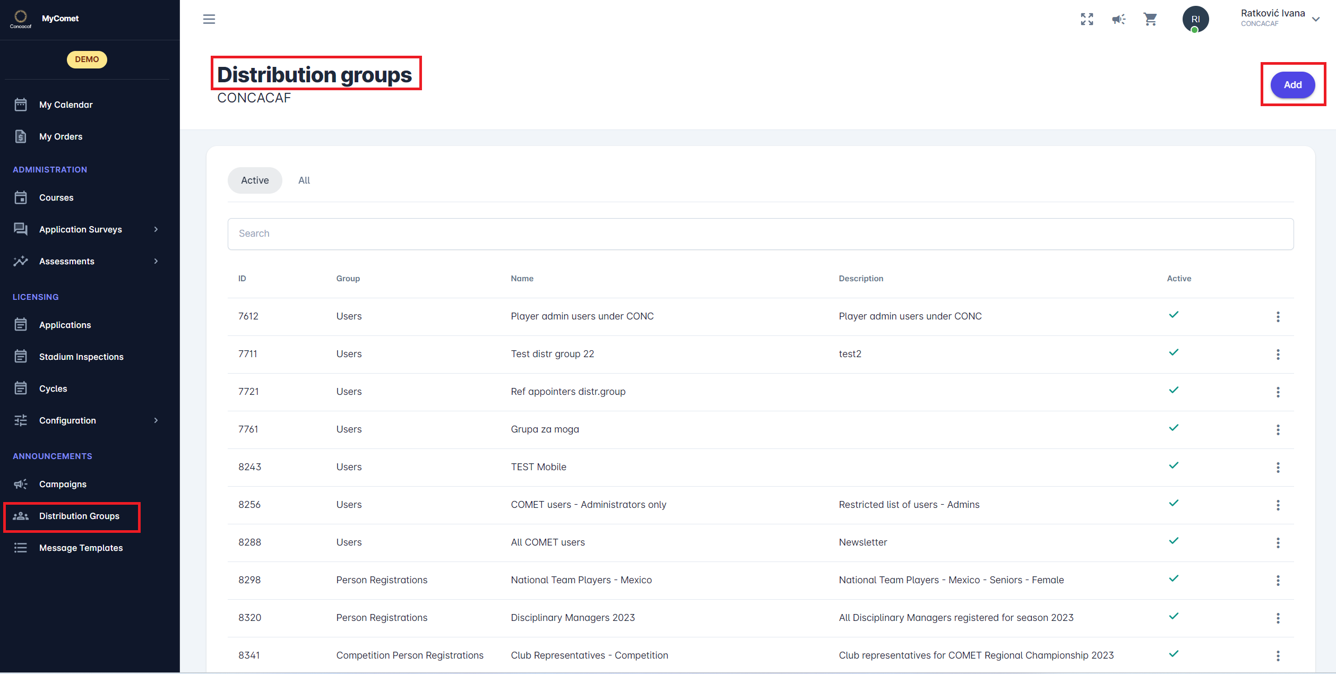The height and width of the screenshot is (674, 1336).
Task: Open the announcements megaphone icon
Action: tap(1118, 19)
